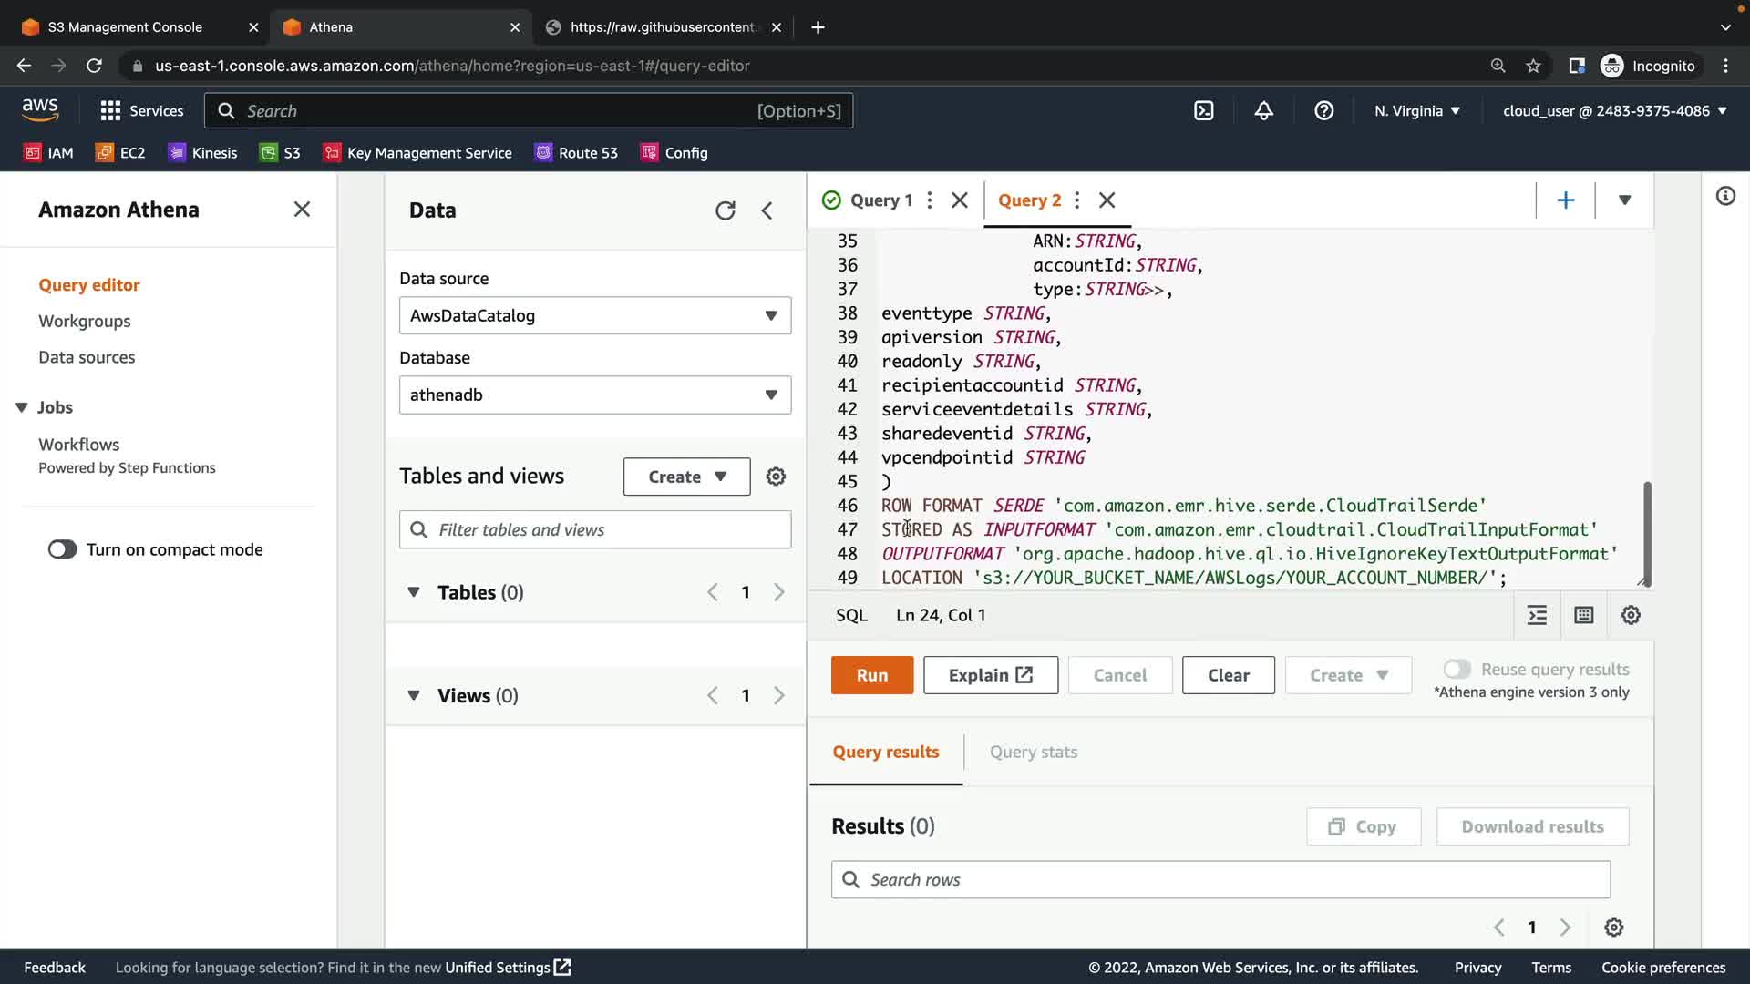Screen dimensions: 1750x984
Task: Turn on compact mode toggle
Action: pos(63,549)
